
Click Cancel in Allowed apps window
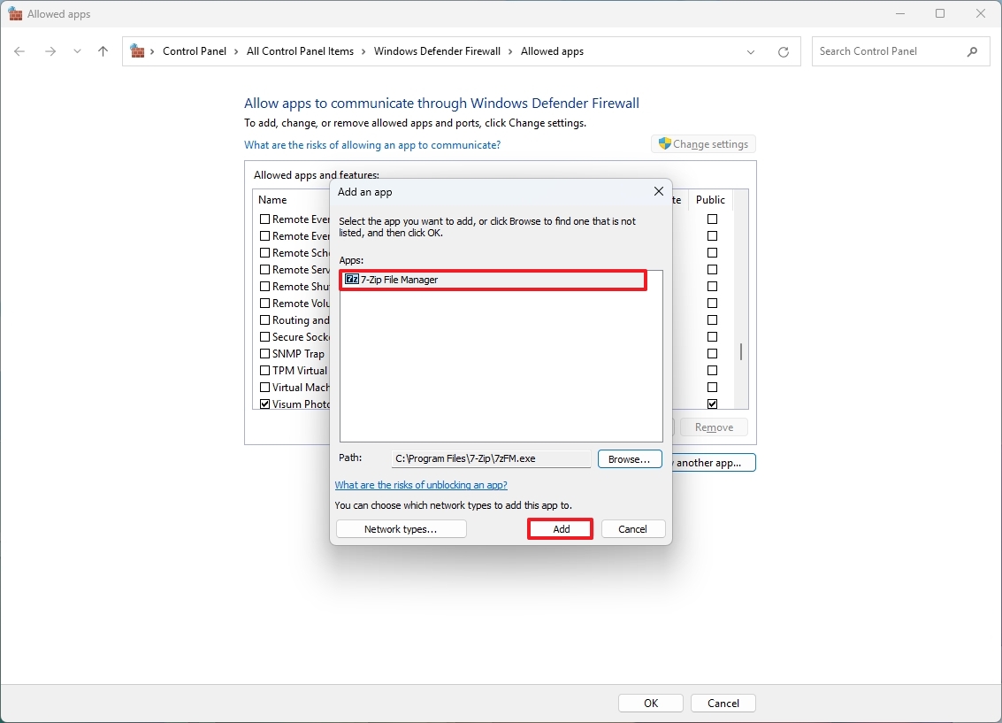(x=723, y=704)
